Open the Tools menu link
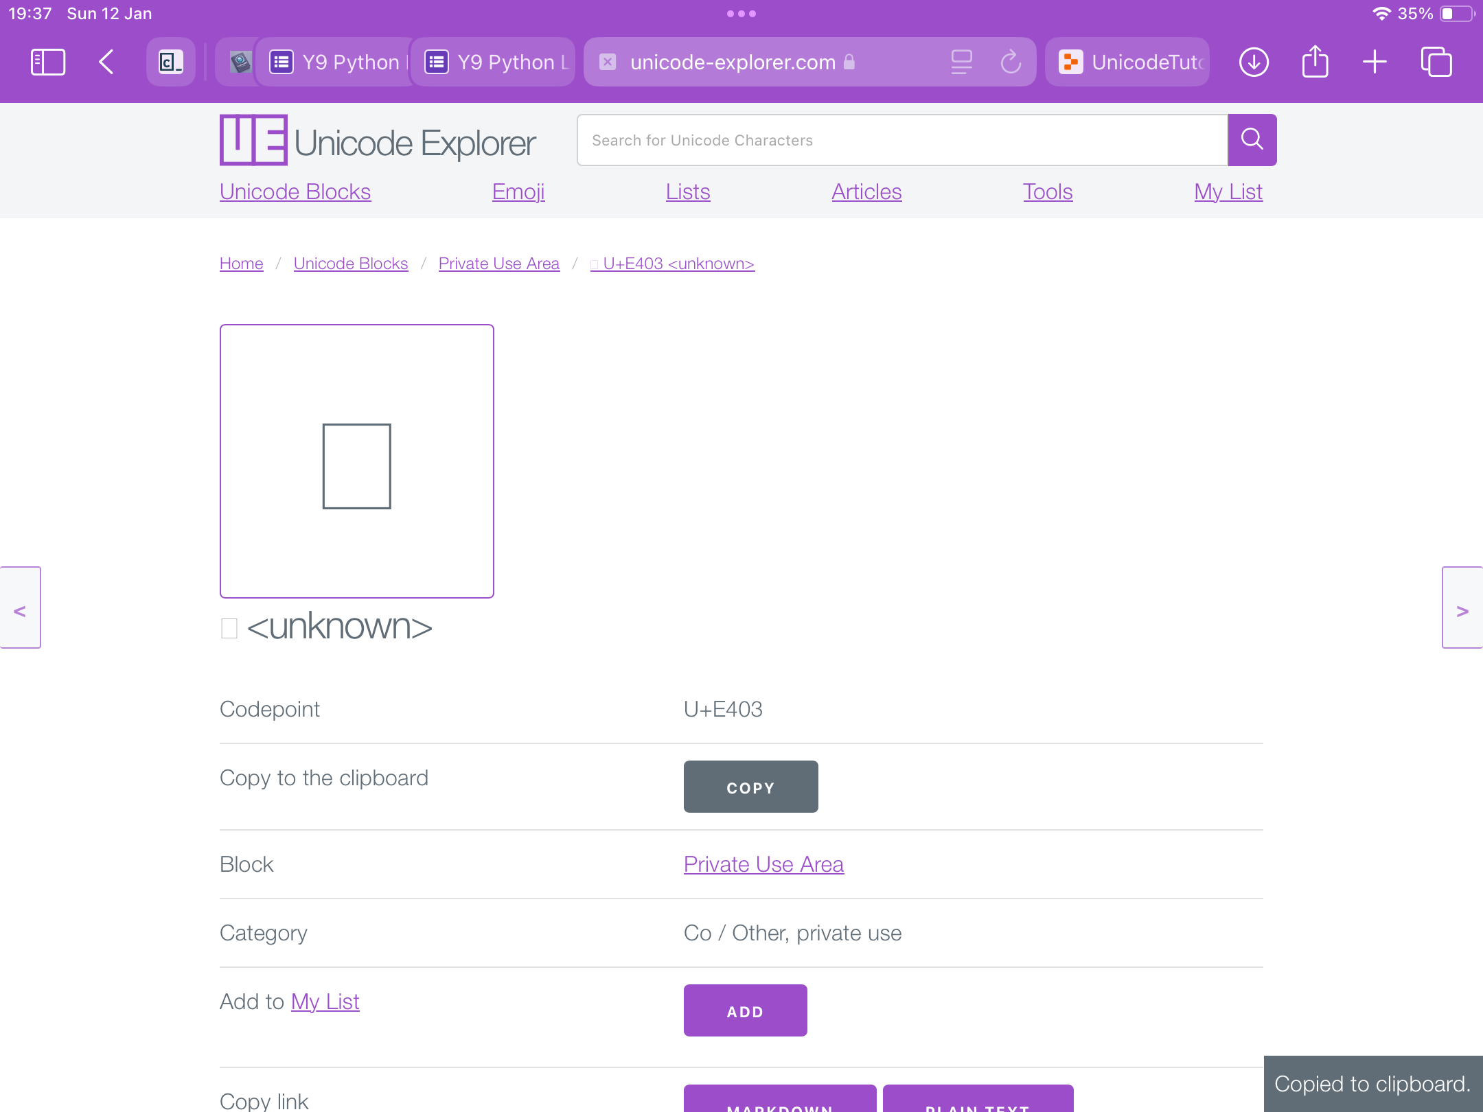This screenshot has width=1483, height=1112. pos(1047,192)
